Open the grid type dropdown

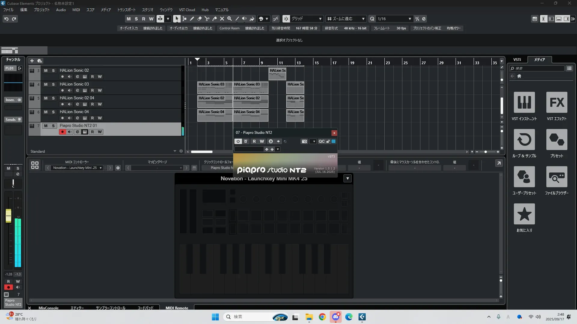[x=320, y=19]
